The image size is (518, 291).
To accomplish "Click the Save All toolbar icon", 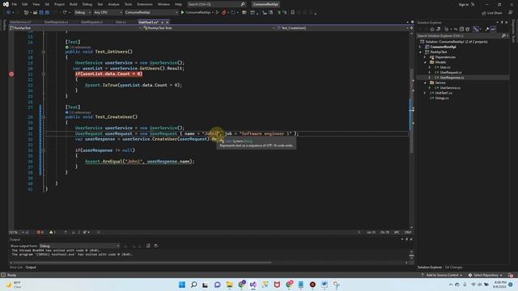I will point(47,13).
